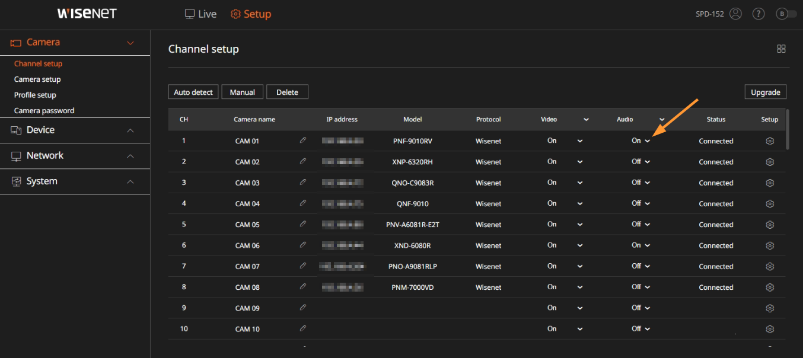Select the PNO-A9081RLP model cell
Screen dimensions: 803x358
click(x=412, y=266)
